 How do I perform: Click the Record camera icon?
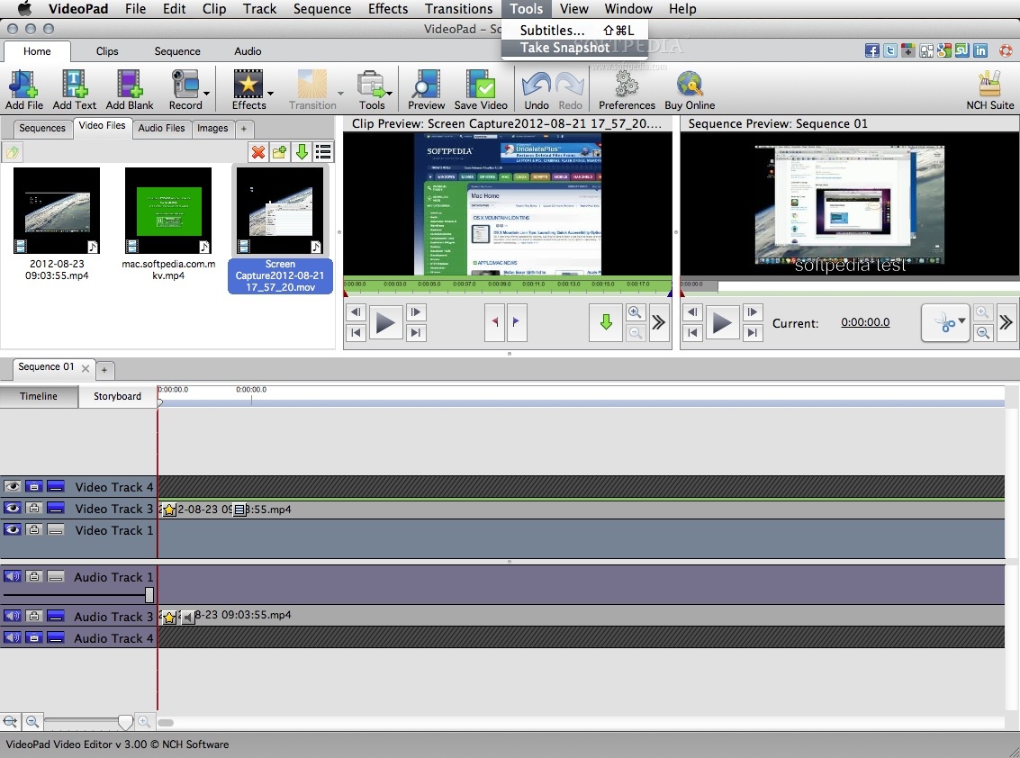[185, 89]
